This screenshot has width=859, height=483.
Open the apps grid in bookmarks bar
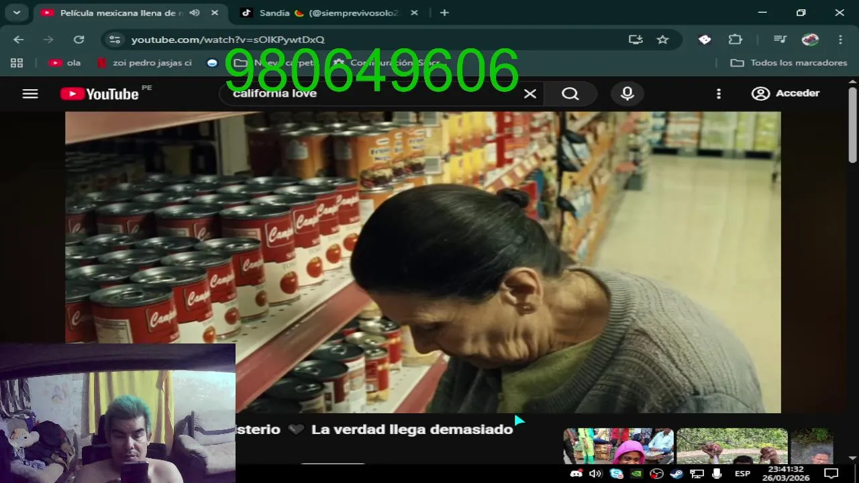17,63
